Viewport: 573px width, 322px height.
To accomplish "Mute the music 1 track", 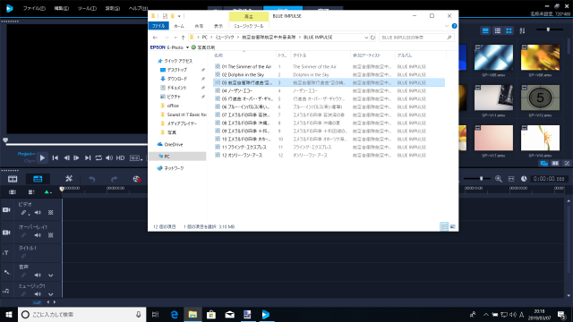I will tap(38, 294).
